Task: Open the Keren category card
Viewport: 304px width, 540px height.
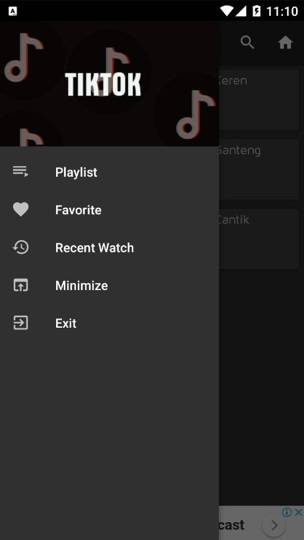Action: [258, 100]
